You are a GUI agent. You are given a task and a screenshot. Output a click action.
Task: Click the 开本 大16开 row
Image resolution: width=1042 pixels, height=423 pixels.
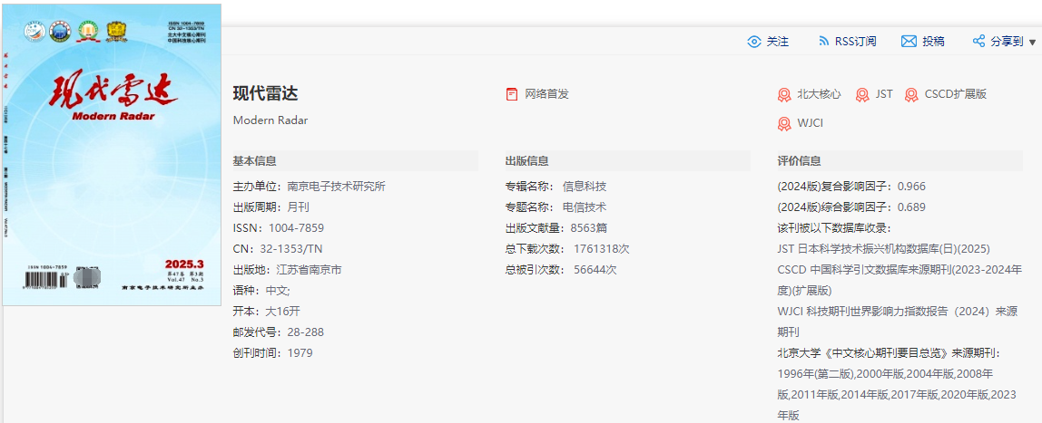[267, 312]
